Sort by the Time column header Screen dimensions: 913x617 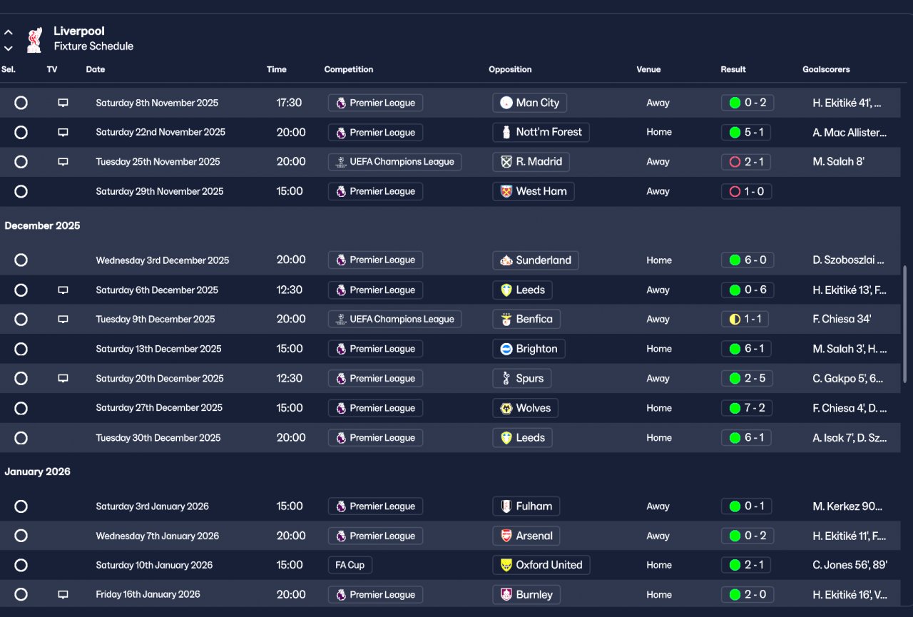[277, 70]
